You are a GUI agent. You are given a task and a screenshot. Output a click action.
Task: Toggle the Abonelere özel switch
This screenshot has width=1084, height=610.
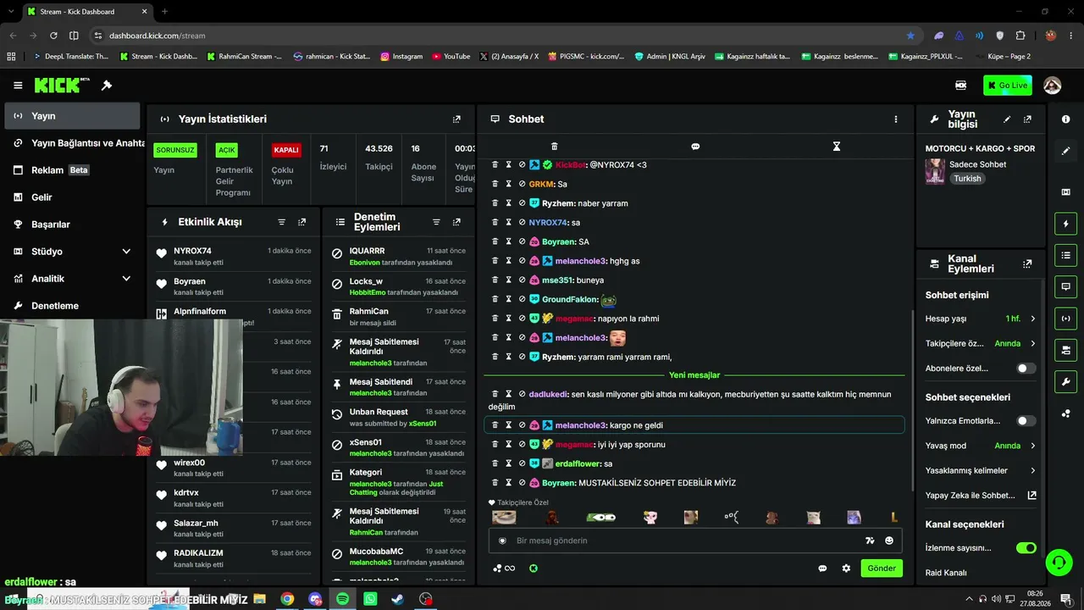(x=1026, y=369)
